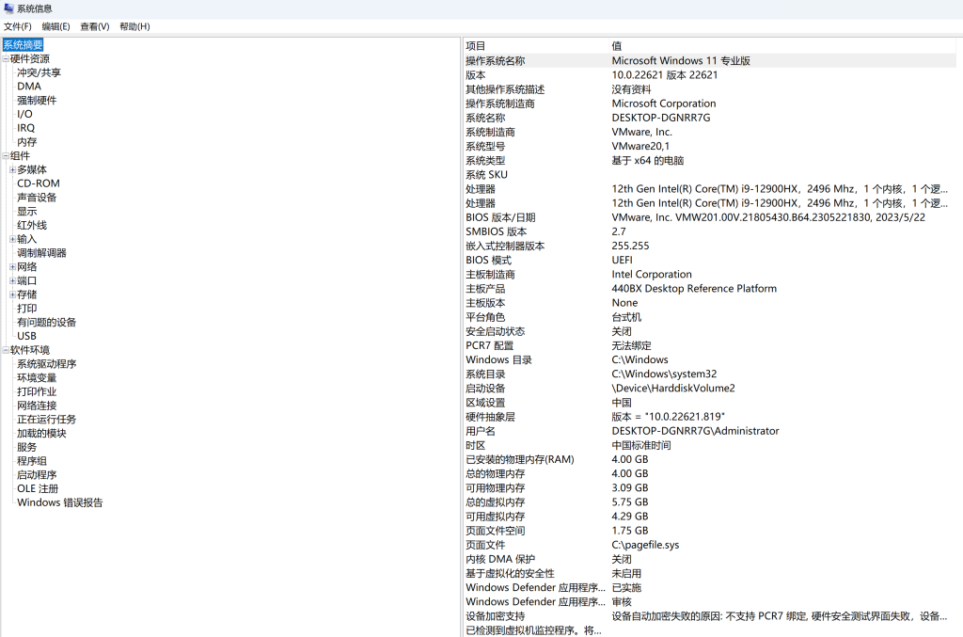This screenshot has height=637, width=963.
Task: Select the 正在运行任务 tree item
Action: pyautogui.click(x=46, y=420)
